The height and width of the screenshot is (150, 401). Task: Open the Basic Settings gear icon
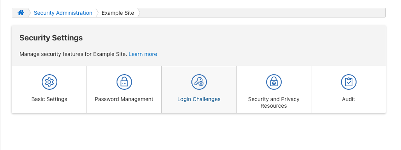coord(49,82)
